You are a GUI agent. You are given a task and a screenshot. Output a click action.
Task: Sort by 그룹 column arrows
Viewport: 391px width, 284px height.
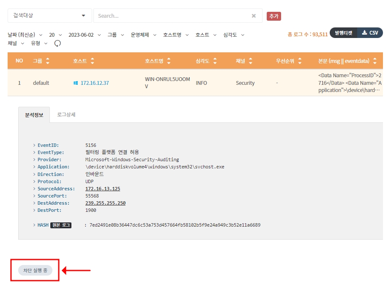[x=47, y=61]
